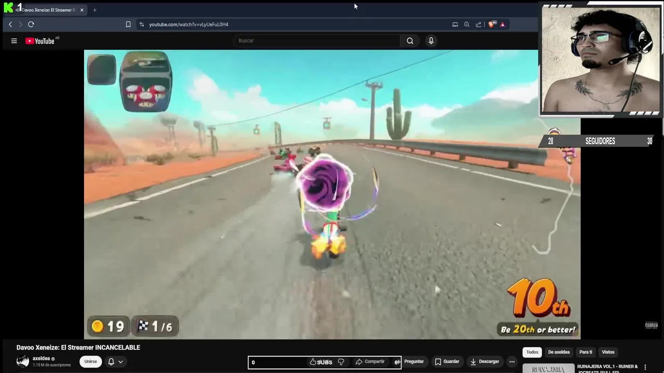Select the Davoo Xeneize: El Streamer tab

point(48,10)
